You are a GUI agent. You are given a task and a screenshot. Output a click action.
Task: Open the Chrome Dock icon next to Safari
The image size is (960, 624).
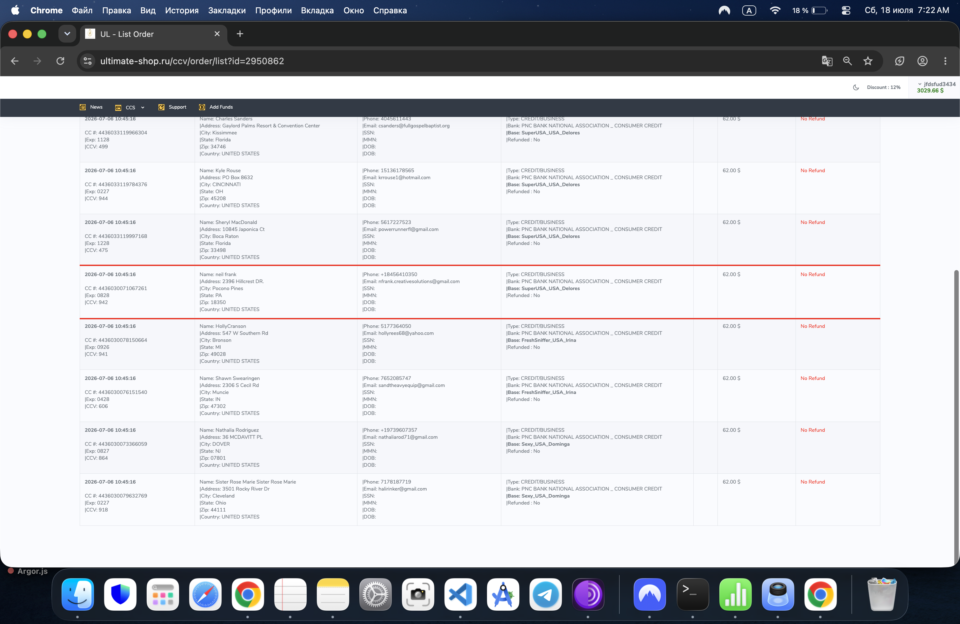248,594
